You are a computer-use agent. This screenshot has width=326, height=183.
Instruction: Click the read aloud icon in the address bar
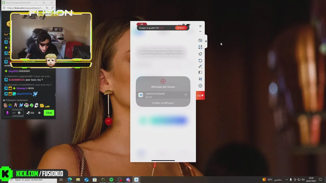pyautogui.click(x=52, y=8)
